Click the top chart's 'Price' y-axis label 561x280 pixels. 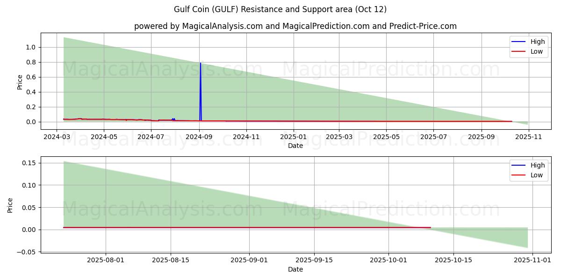(20, 83)
